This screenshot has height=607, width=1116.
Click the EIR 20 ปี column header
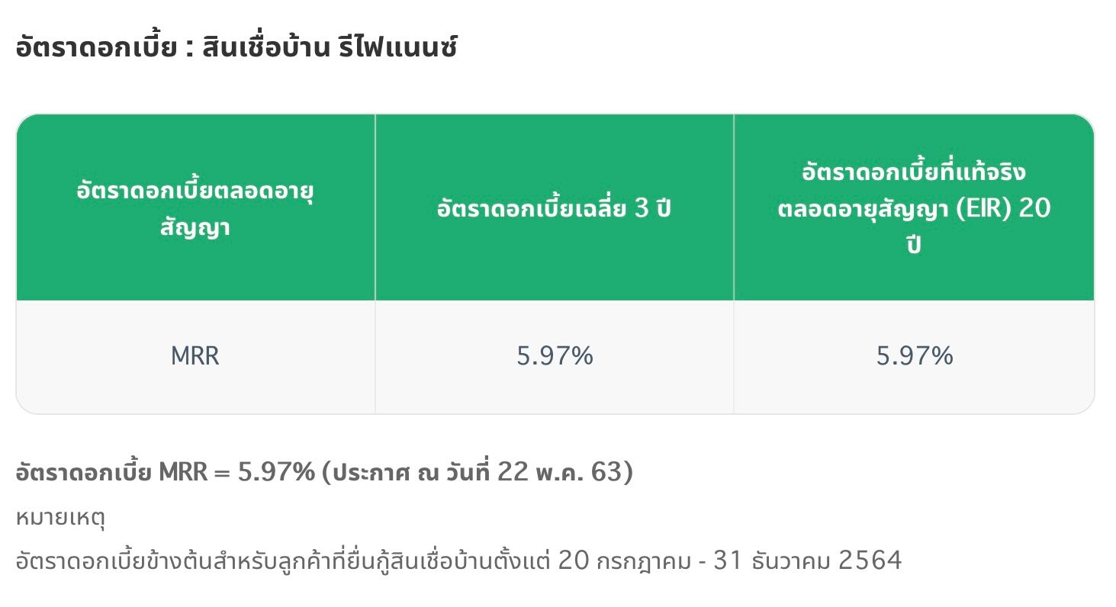click(x=914, y=208)
